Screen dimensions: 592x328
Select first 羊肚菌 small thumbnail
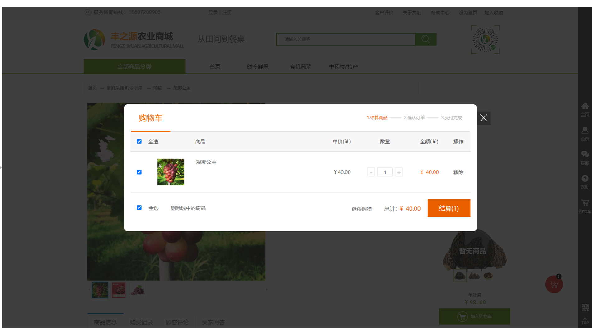click(460, 276)
